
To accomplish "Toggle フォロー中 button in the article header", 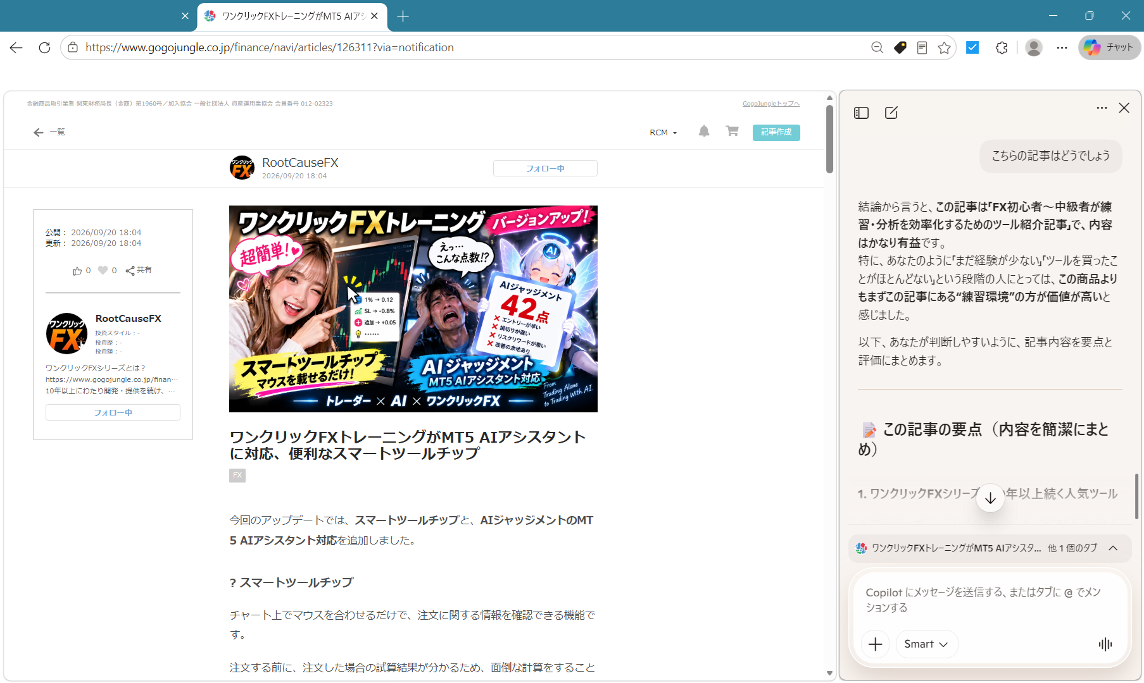I will [x=545, y=168].
